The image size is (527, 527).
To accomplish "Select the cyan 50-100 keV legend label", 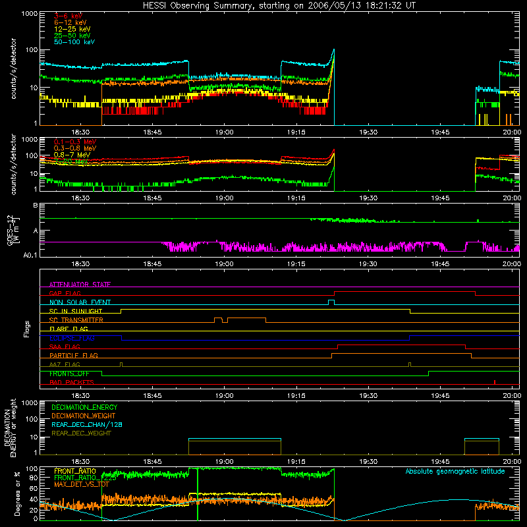I will click(x=74, y=42).
